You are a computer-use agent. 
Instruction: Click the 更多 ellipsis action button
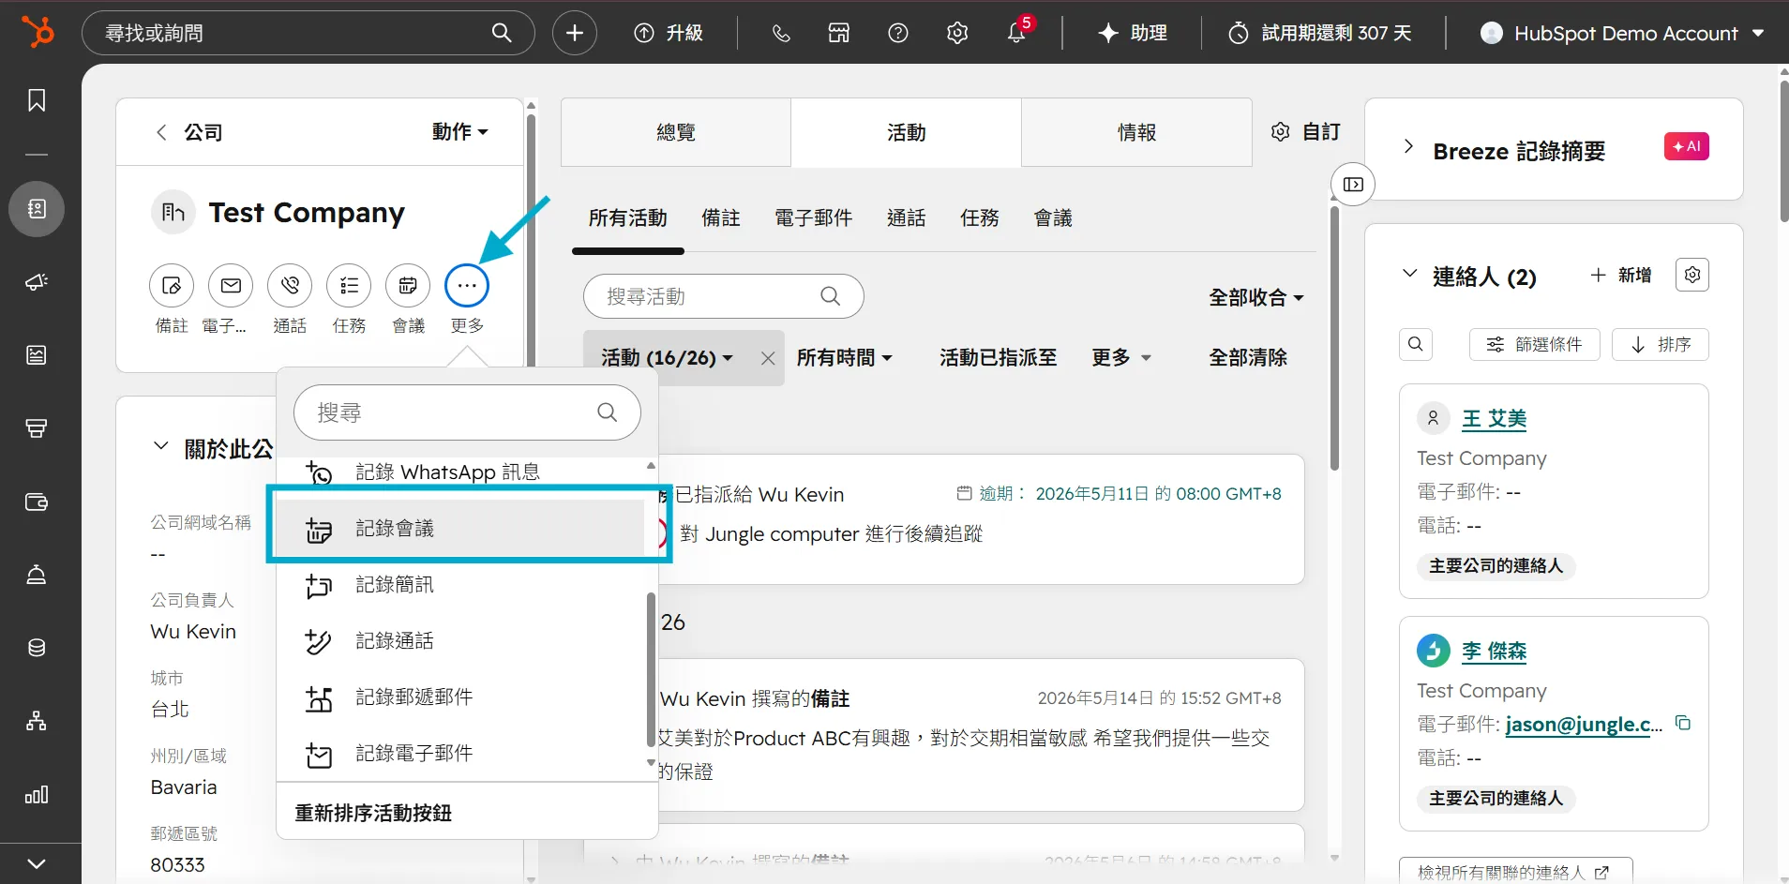pos(467,285)
